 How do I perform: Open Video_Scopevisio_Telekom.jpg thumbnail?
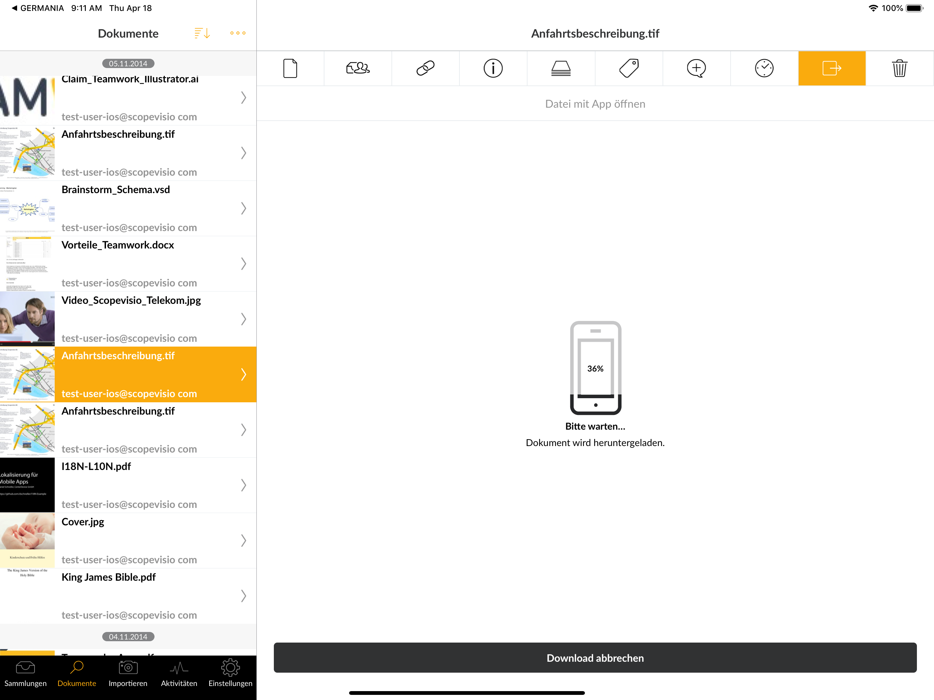tap(27, 319)
